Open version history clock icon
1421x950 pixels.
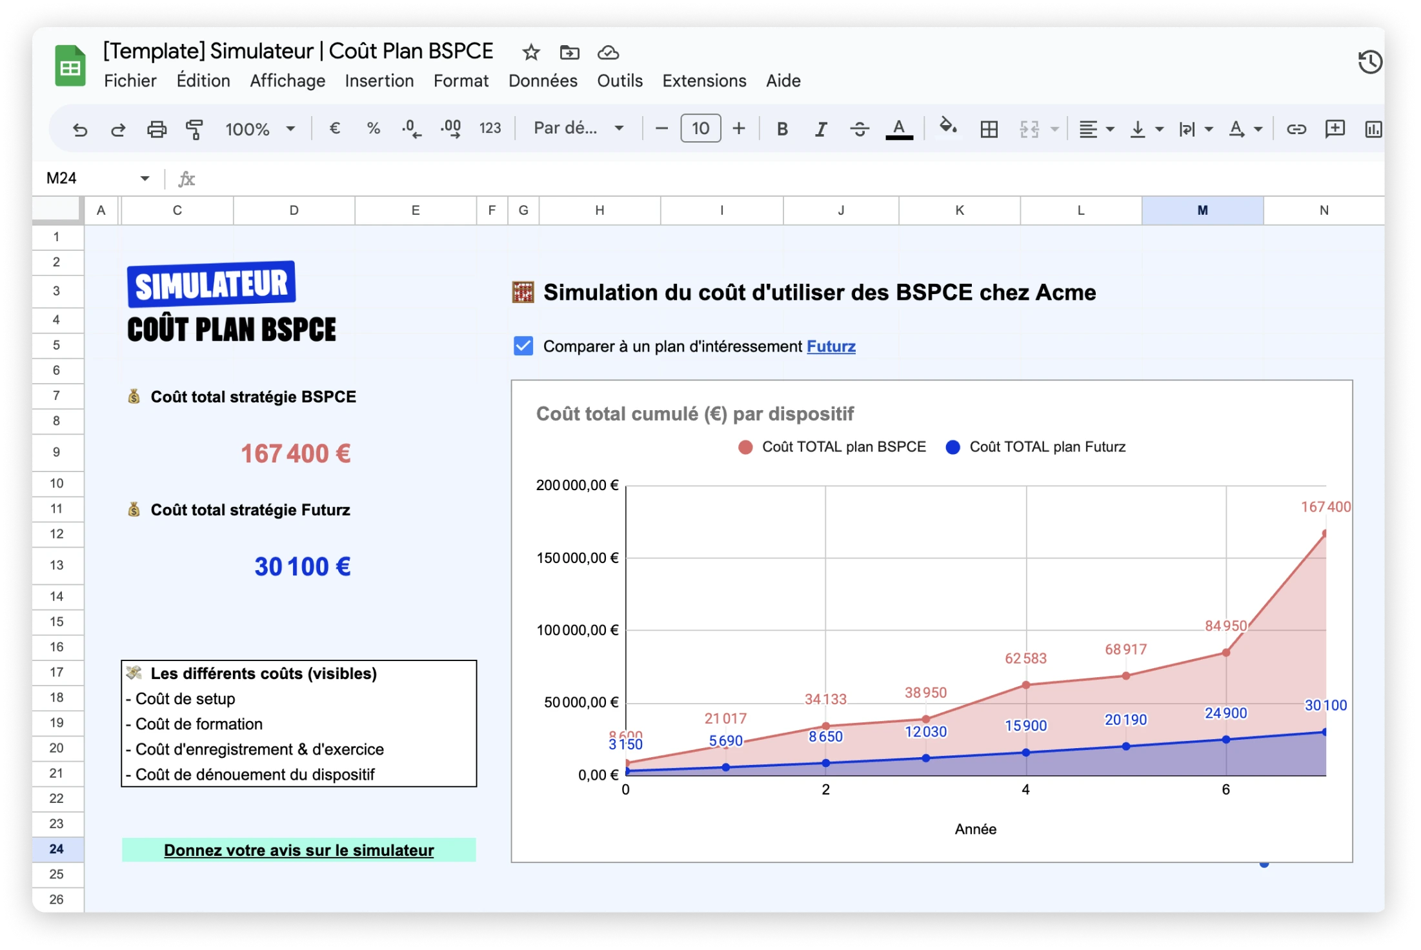[x=1370, y=63]
